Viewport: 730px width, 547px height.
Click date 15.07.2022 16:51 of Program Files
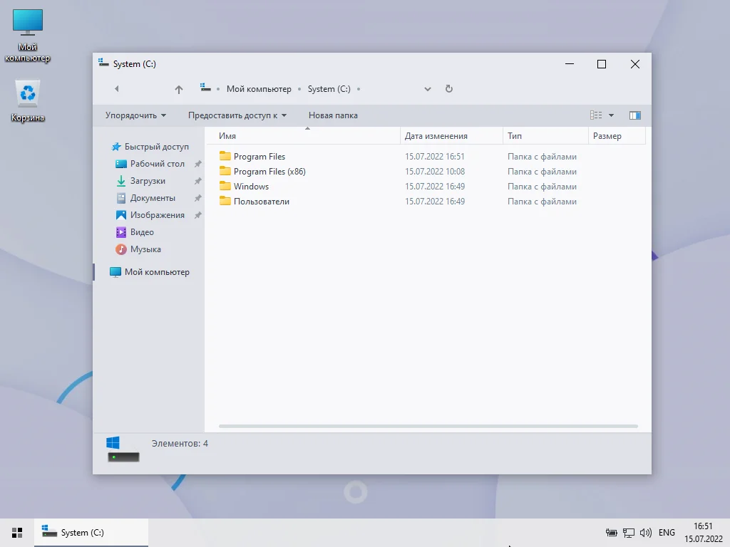435,157
